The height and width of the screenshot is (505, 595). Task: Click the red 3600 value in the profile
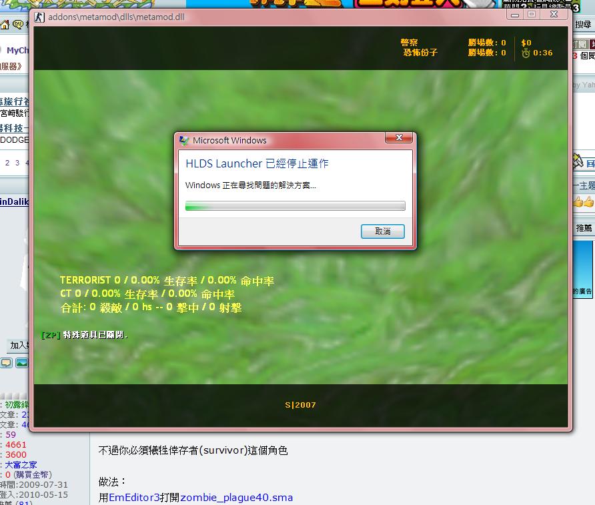point(16,454)
